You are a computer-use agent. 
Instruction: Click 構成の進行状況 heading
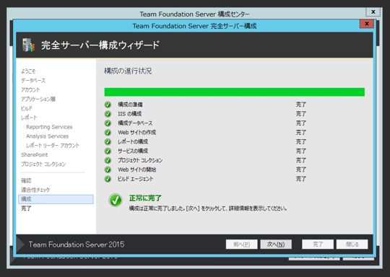(x=128, y=71)
